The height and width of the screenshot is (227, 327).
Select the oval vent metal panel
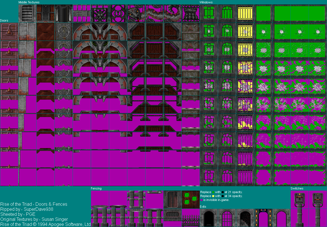pos(173,215)
